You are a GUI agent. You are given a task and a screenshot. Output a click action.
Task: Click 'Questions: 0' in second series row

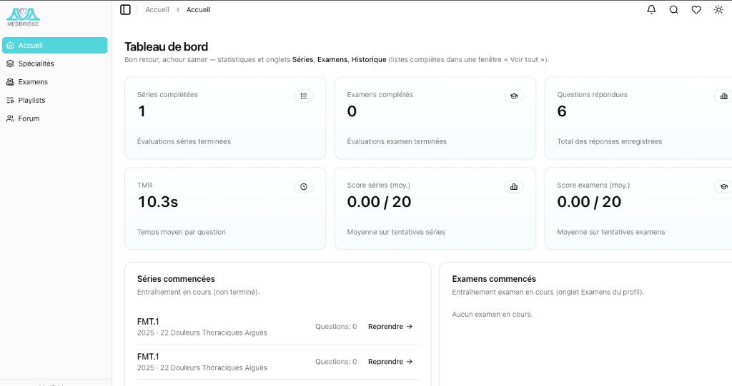tap(336, 361)
